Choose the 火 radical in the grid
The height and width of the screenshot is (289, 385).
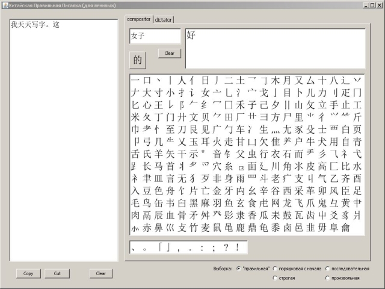(217, 142)
